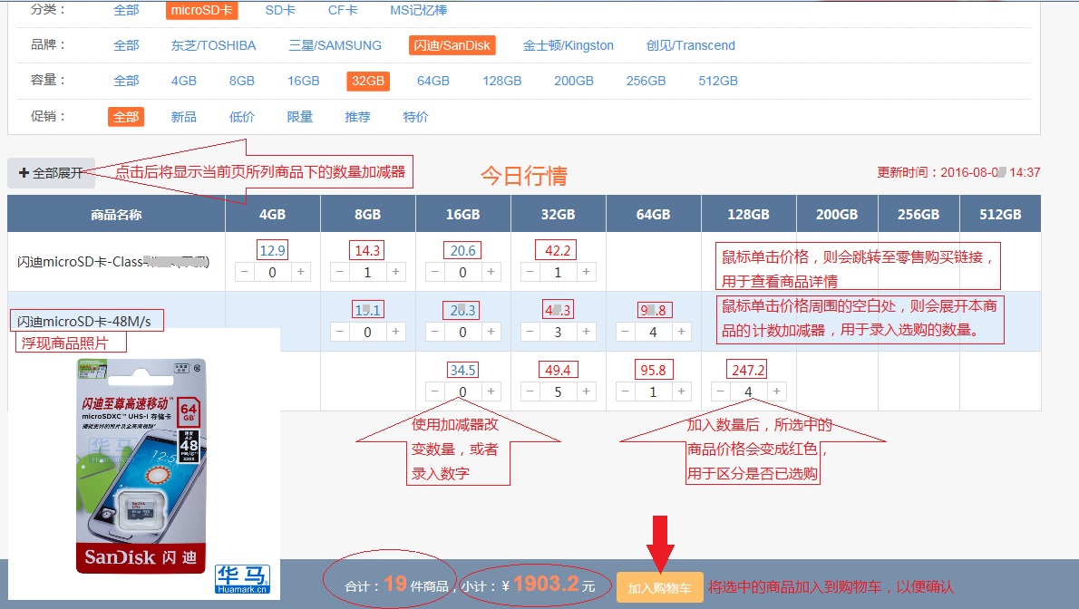Image resolution: width=1079 pixels, height=609 pixels.
Task: Click the 更新时间 timestamp text
Action: click(x=958, y=172)
